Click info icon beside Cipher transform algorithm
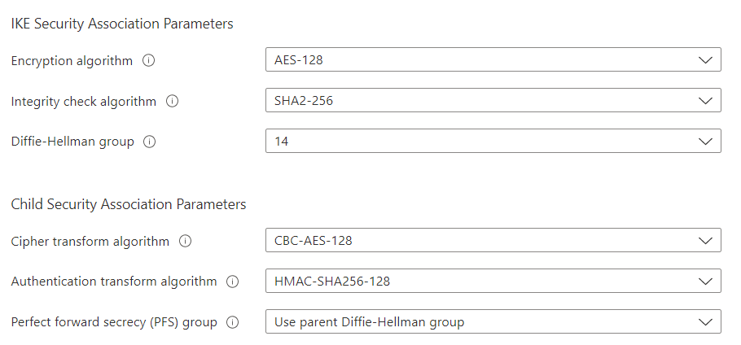The height and width of the screenshot is (345, 741). 185,241
